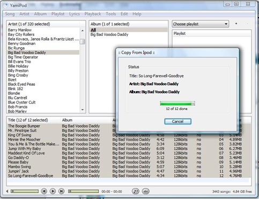Click the music note icon button
Viewport: 259px width, 199px height.
pos(136,191)
